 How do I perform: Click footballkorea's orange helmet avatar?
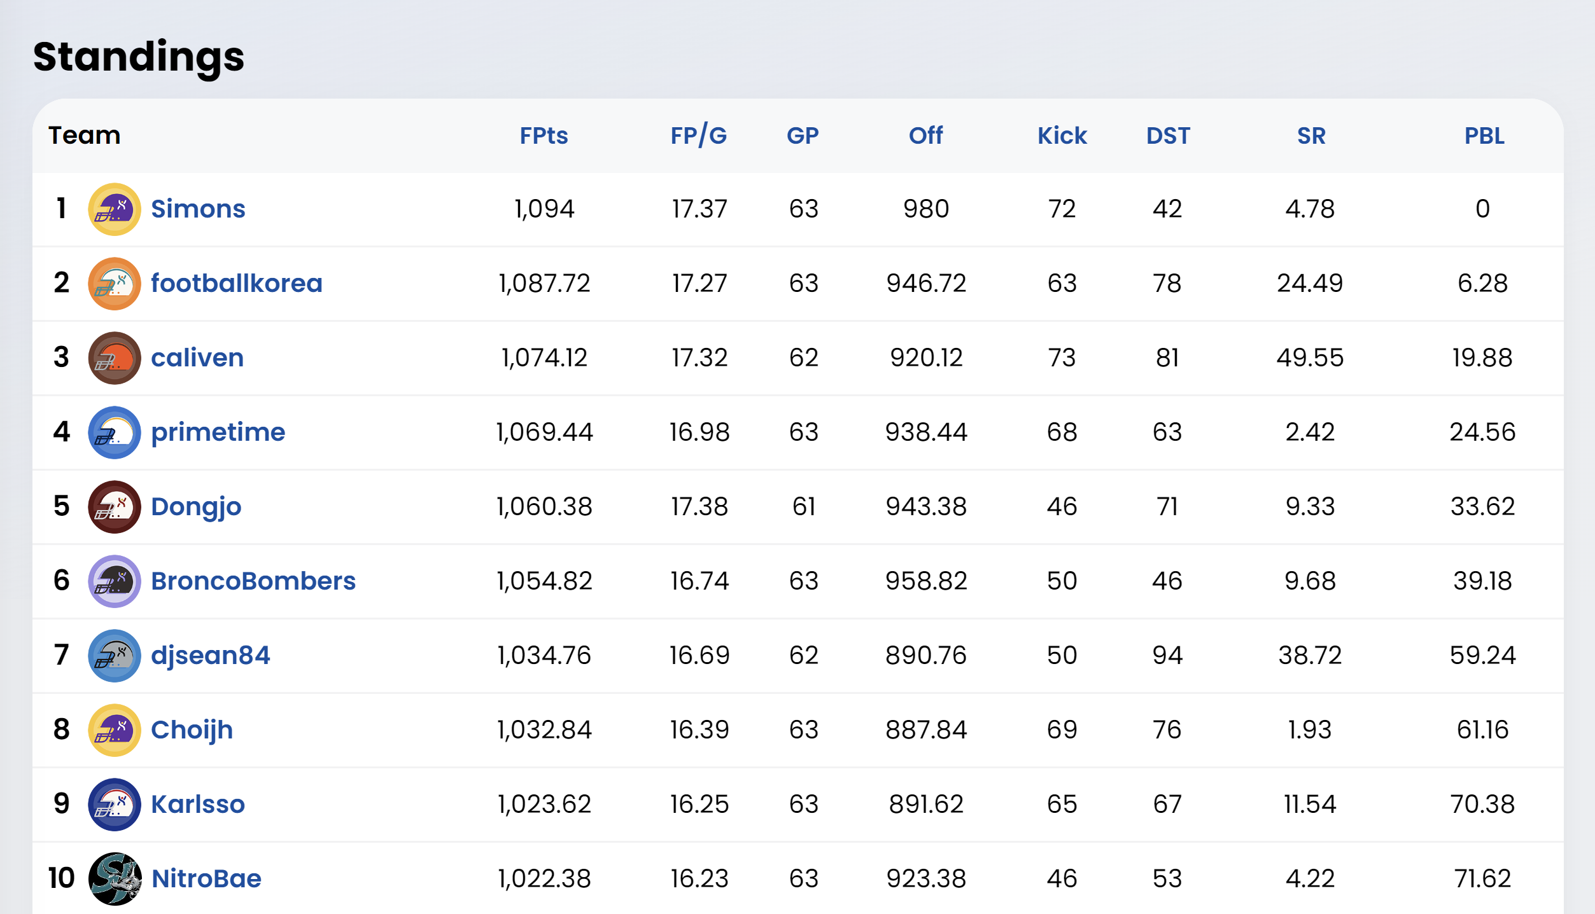pyautogui.click(x=115, y=284)
